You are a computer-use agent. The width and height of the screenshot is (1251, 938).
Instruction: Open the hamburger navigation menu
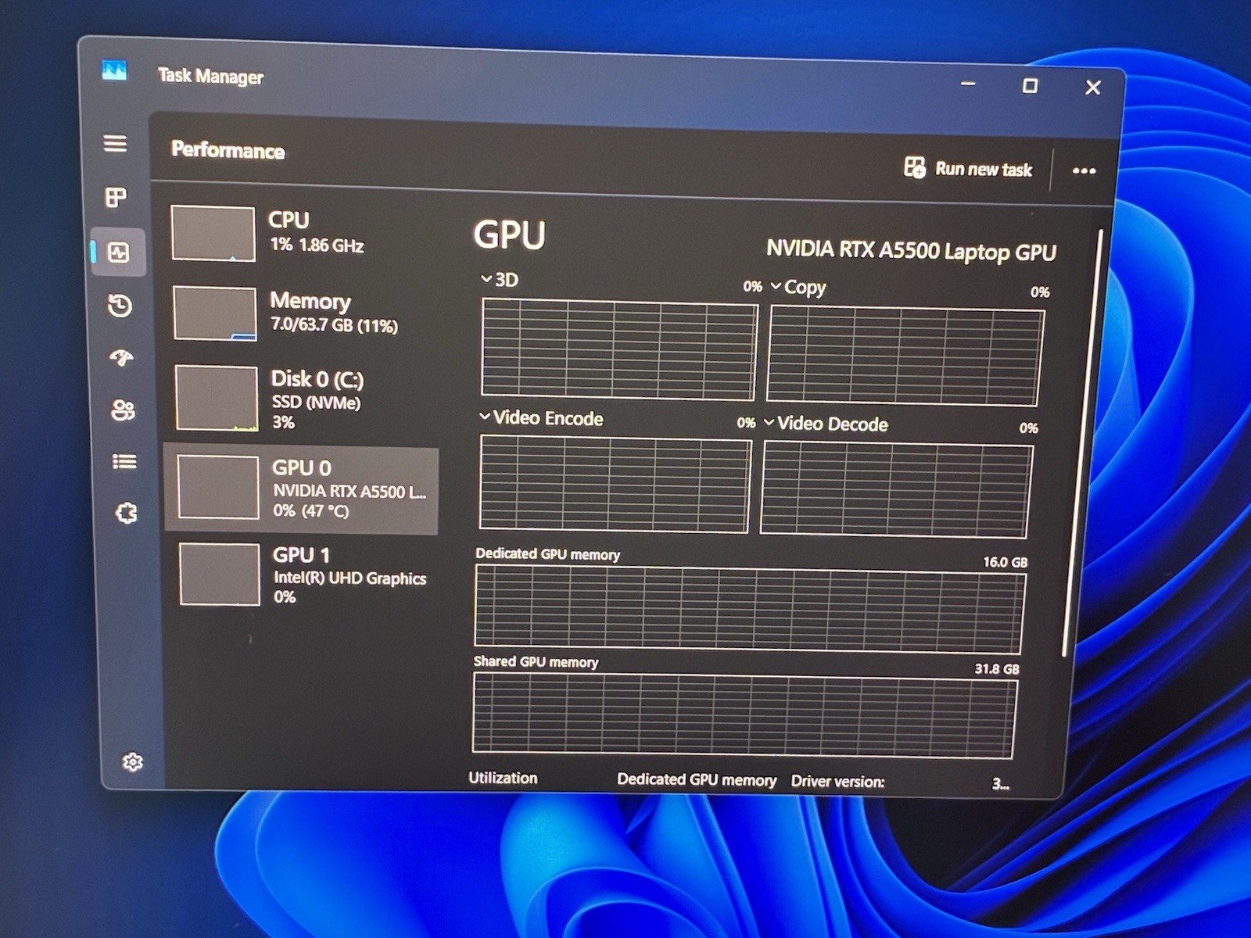point(115,144)
